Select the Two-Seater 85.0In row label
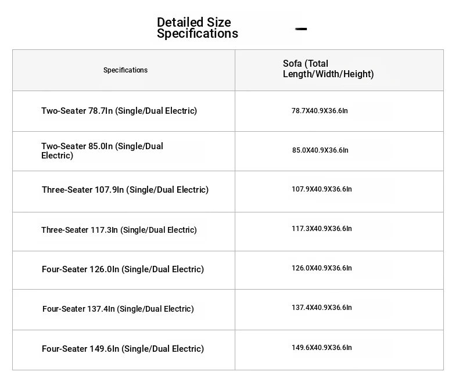The height and width of the screenshot is (386, 459). (x=102, y=150)
